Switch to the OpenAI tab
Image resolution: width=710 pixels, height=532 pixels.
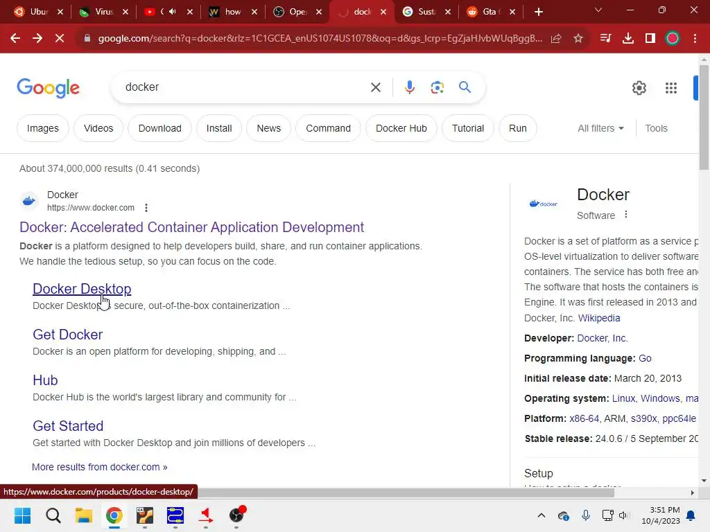tap(297, 12)
